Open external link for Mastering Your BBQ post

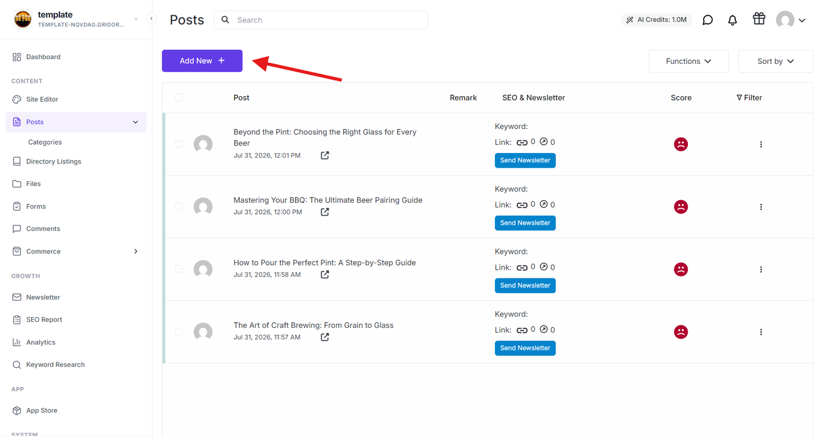325,212
